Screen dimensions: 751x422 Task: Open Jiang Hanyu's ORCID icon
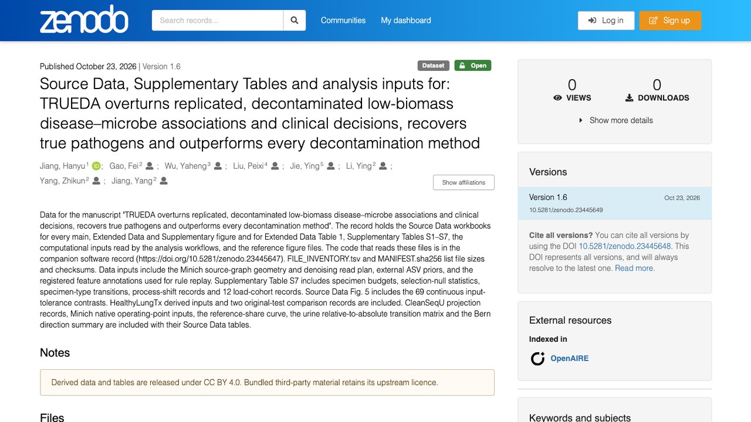(96, 166)
